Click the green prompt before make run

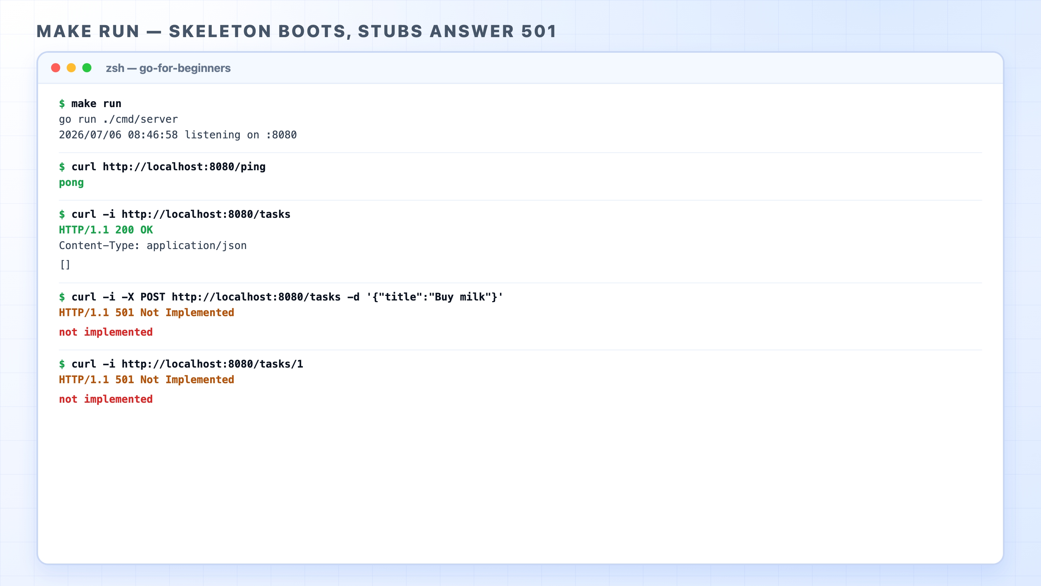click(x=62, y=104)
